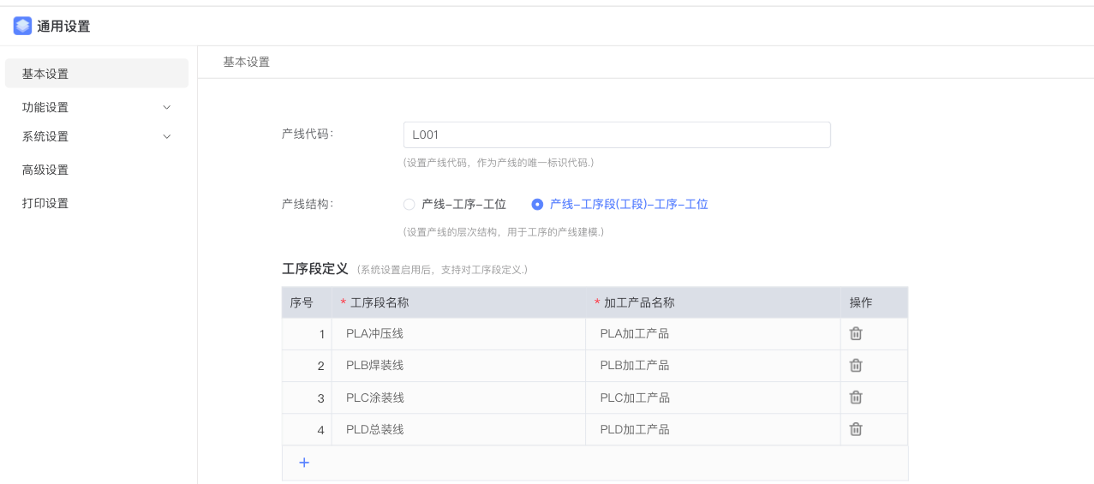
Task: Edit the PLA冲压线 工序段名称 cell
Action: click(x=457, y=334)
